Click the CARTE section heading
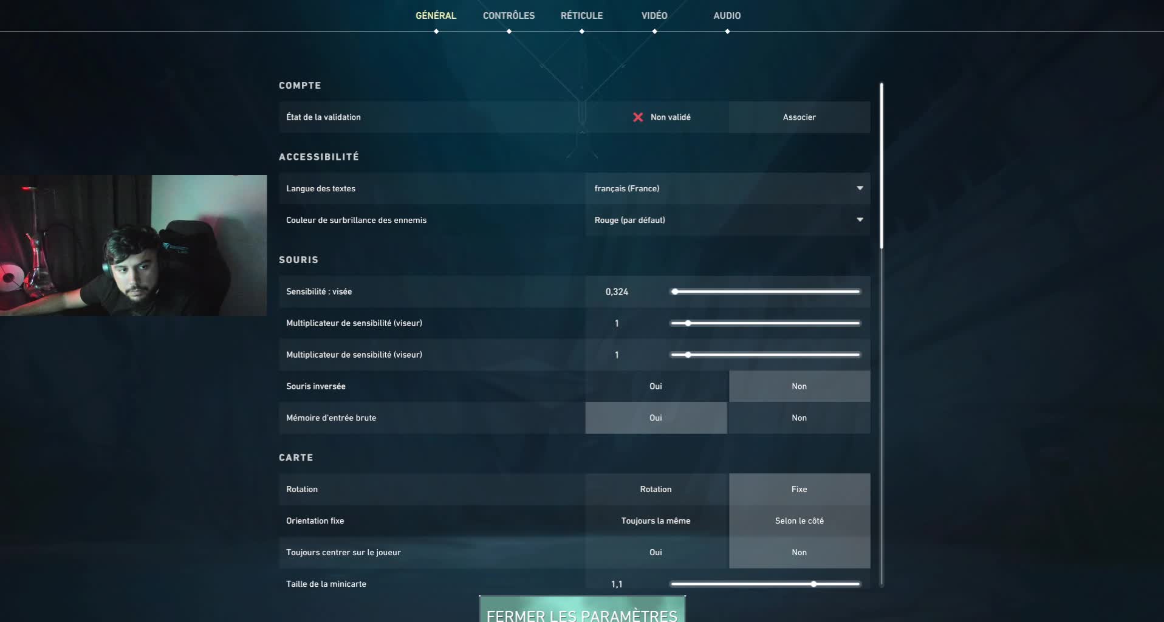Screen dimensions: 1164x622 pyautogui.click(x=296, y=458)
